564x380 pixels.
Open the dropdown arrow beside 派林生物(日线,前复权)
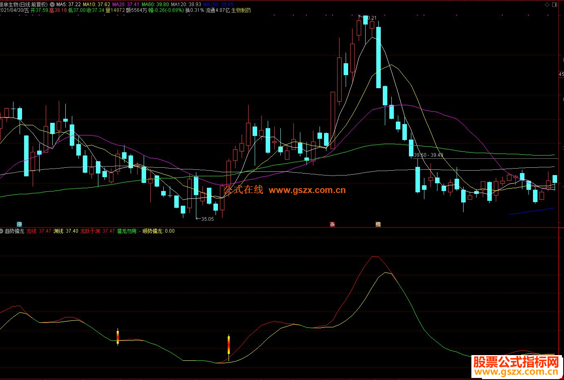click(52, 4)
